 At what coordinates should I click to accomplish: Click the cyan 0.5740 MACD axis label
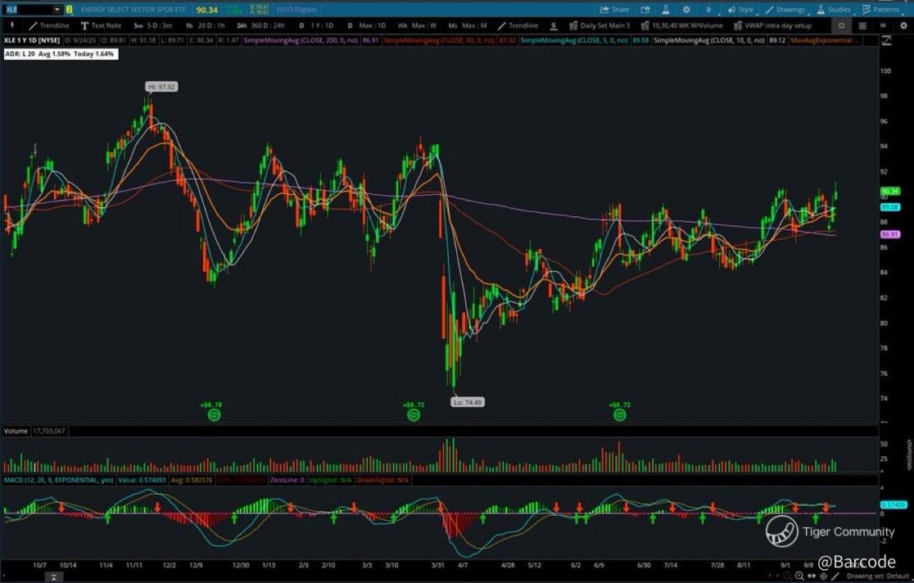point(894,505)
